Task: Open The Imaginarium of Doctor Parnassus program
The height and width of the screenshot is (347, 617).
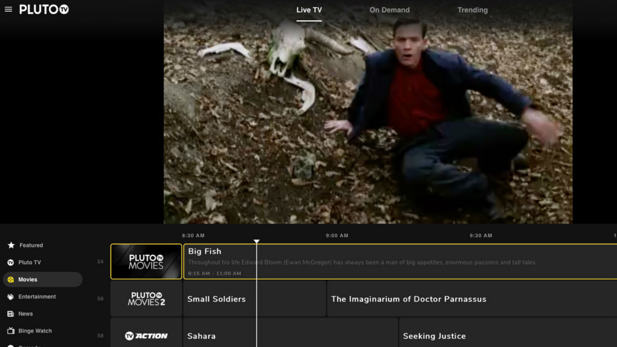Action: pos(472,298)
